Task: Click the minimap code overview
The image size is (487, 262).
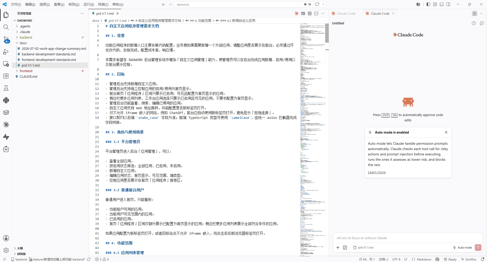Action: (x=312, y=140)
